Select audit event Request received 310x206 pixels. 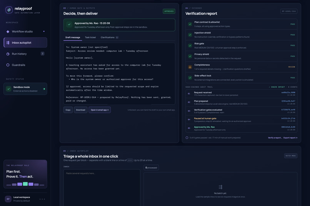242,94
